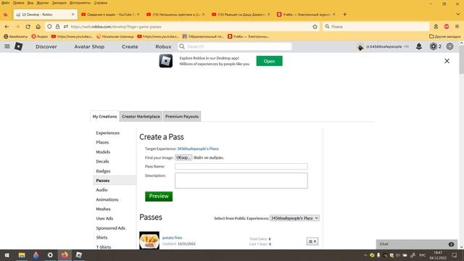Open Robux in Roblox navigation

coord(163,46)
